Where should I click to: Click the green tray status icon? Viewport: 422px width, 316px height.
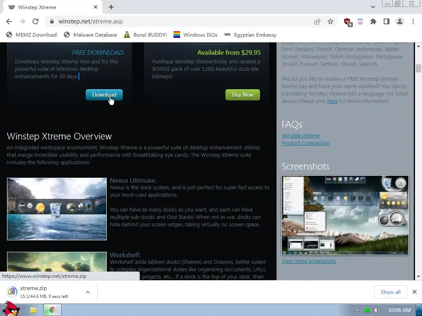click(x=367, y=310)
